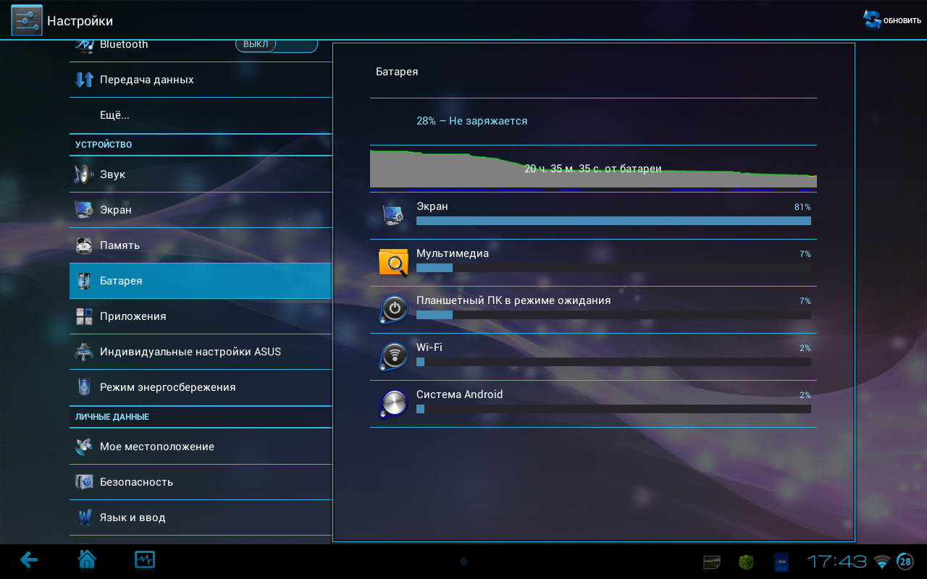Toggle the Bluetooth switch
Image resolution: width=927 pixels, height=579 pixels.
pyautogui.click(x=276, y=45)
